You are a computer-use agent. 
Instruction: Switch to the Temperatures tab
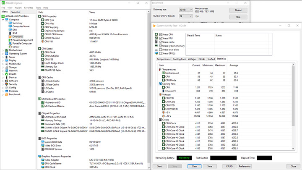pos(163,59)
